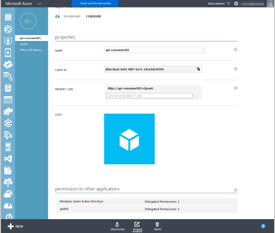This screenshot has width=275, height=233.
Task: Select api001 in the application list
Action: click(24, 44)
